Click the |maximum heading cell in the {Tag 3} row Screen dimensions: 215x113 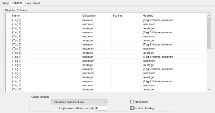point(174,49)
